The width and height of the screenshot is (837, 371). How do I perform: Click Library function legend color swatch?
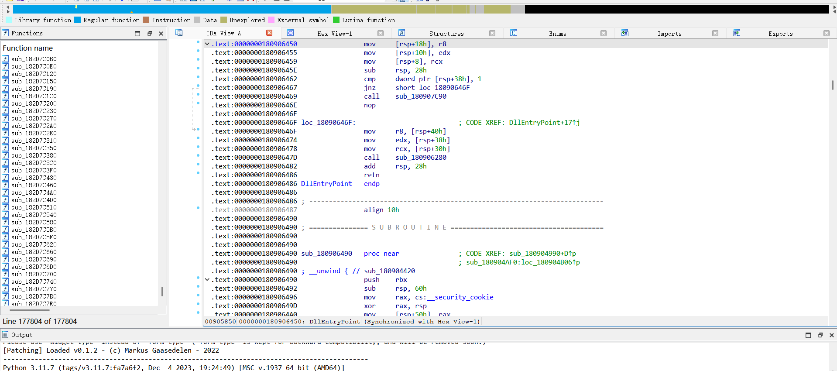point(9,20)
